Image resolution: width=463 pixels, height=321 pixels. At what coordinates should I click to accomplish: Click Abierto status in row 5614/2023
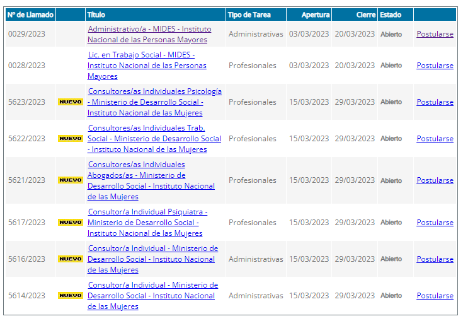tap(391, 296)
